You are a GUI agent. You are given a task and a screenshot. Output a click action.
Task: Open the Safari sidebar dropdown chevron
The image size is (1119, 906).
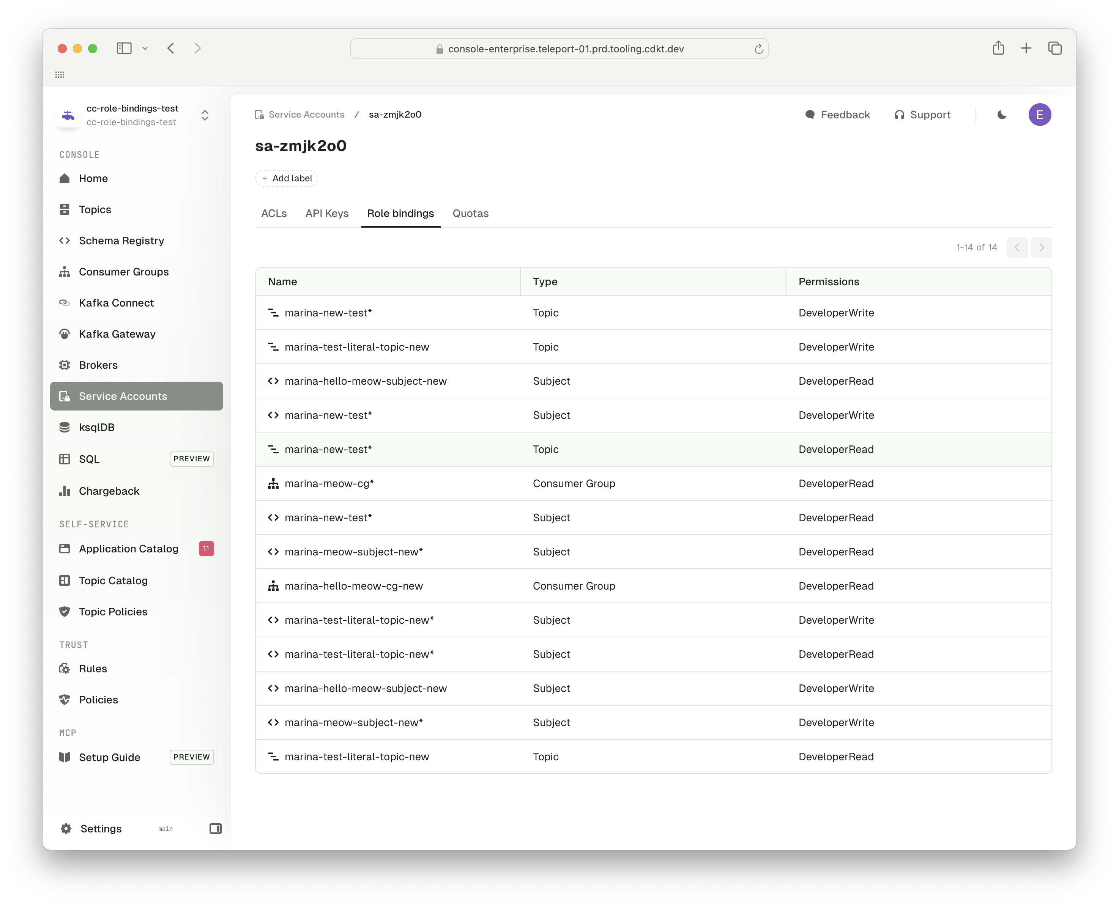click(x=145, y=49)
